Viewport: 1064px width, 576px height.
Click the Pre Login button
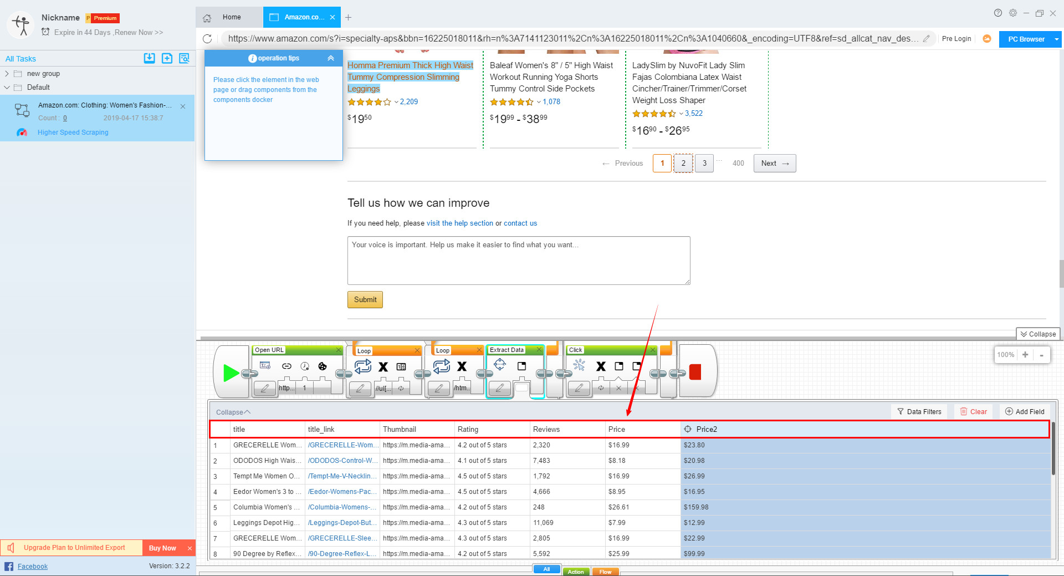(956, 39)
